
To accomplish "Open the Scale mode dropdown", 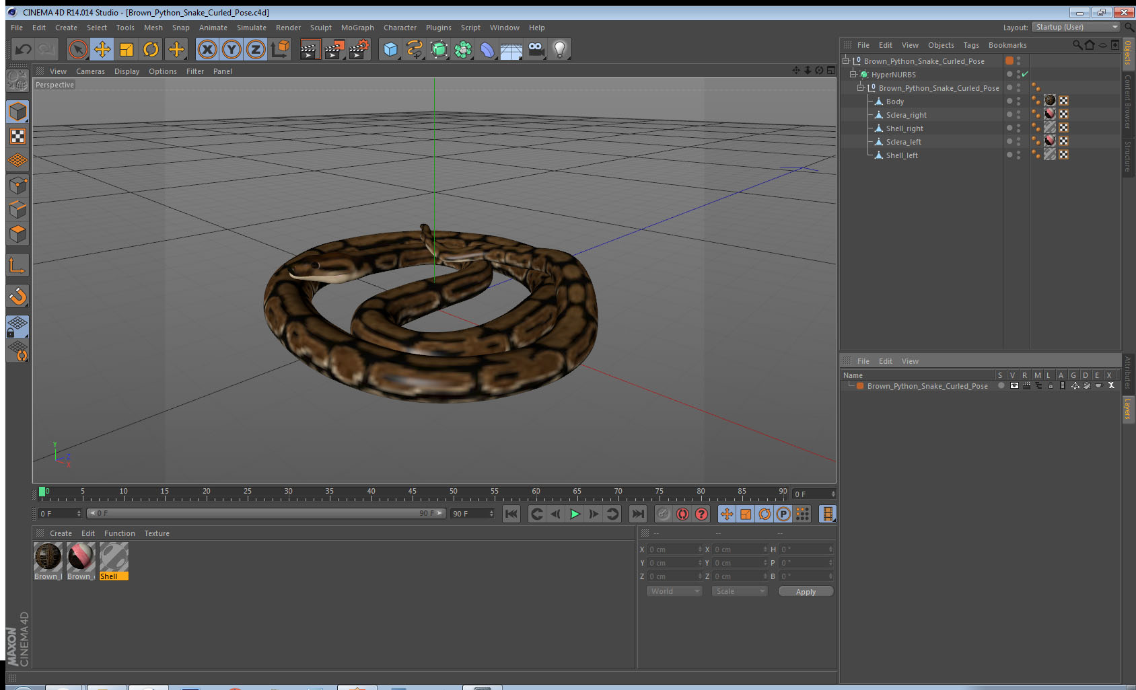I will coord(739,591).
